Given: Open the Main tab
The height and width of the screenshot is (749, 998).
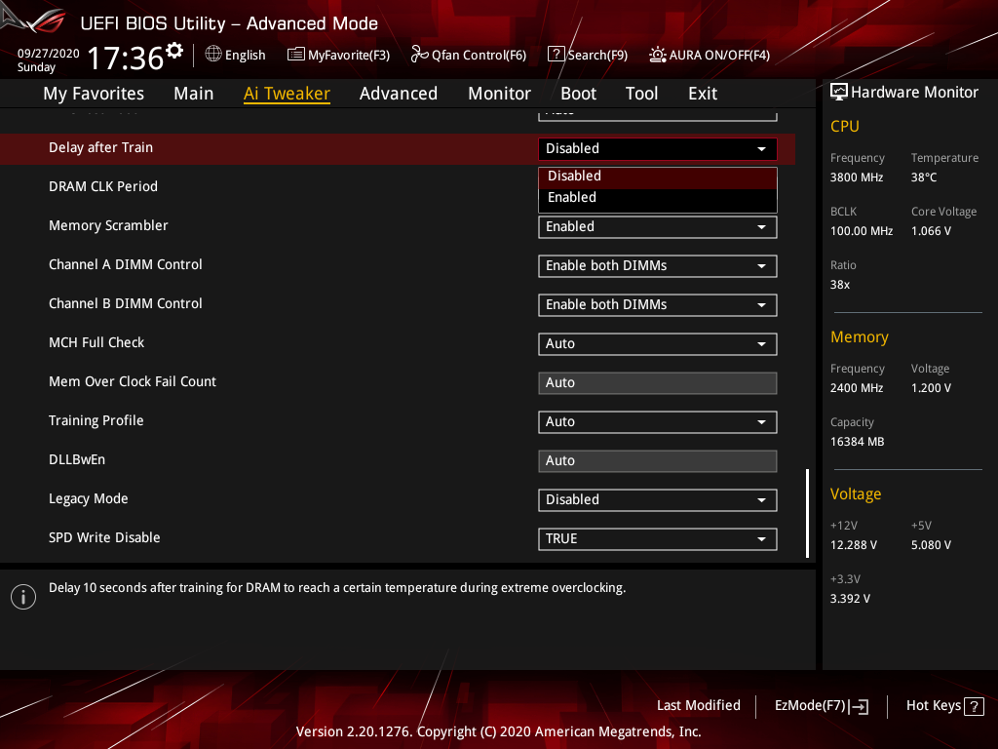Looking at the screenshot, I should click(x=194, y=94).
